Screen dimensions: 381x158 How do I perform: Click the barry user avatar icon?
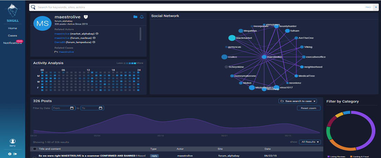tap(12, 141)
